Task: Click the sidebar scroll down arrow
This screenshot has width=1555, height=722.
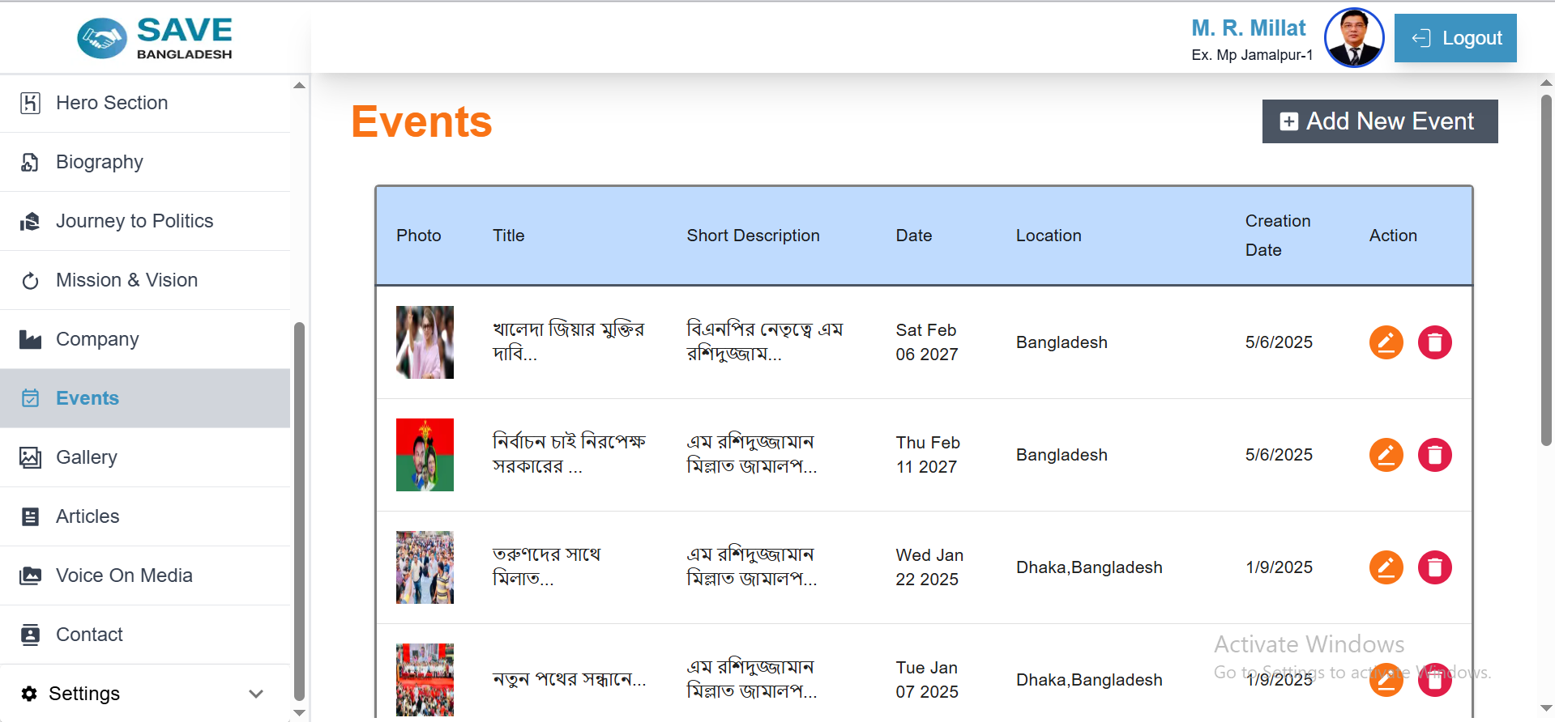Action: [x=299, y=713]
